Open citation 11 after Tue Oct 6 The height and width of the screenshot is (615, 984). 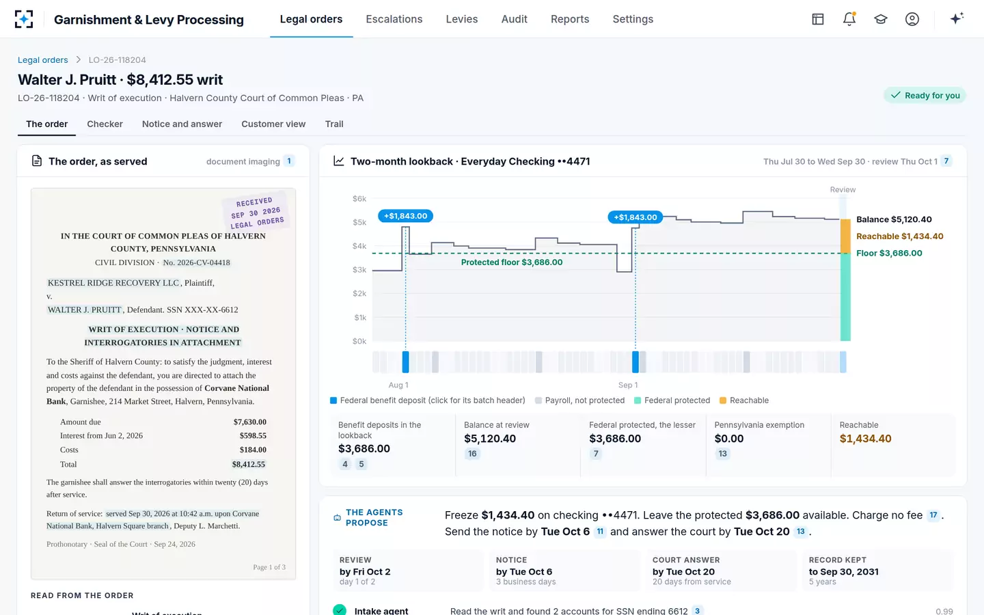600,532
